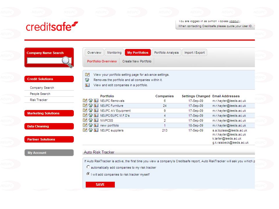Click the NEUPC Removals portfolio name
The width and height of the screenshot is (279, 209).
tap(112, 101)
